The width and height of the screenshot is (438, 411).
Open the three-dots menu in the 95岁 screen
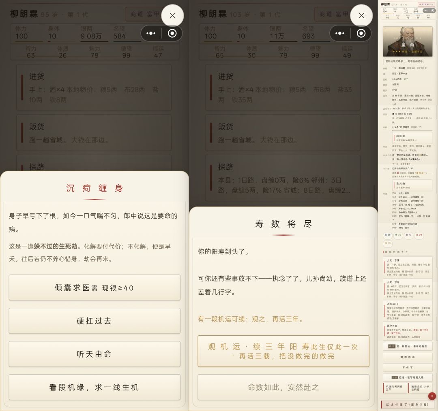coord(151,34)
